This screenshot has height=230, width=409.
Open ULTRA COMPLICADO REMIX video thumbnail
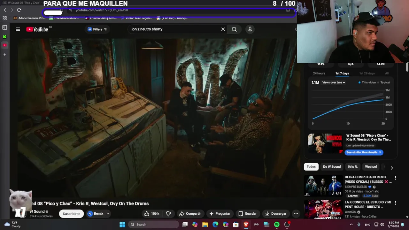323,185
